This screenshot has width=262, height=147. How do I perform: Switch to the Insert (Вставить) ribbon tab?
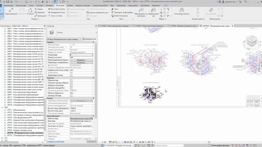pyautogui.click(x=50, y=5)
